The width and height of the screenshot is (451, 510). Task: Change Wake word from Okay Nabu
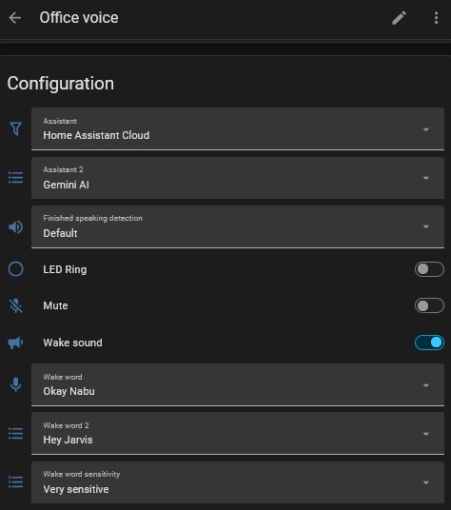(x=238, y=384)
